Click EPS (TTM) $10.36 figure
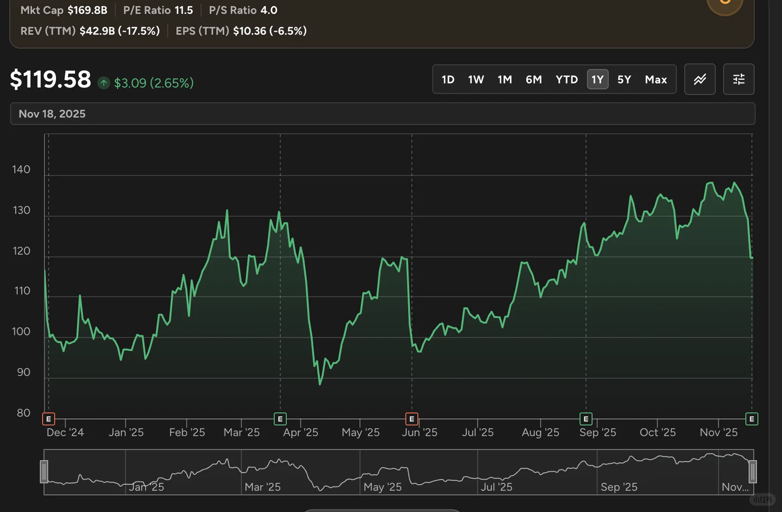 (241, 31)
